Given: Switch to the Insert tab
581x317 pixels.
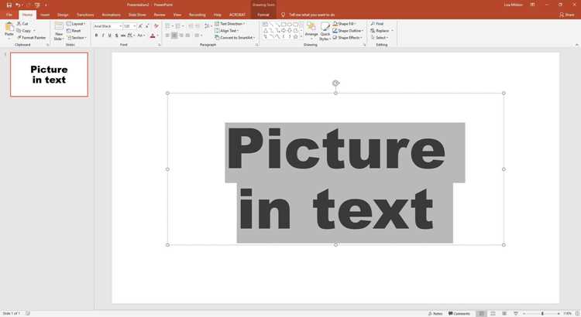Looking at the screenshot, I should (x=45, y=15).
